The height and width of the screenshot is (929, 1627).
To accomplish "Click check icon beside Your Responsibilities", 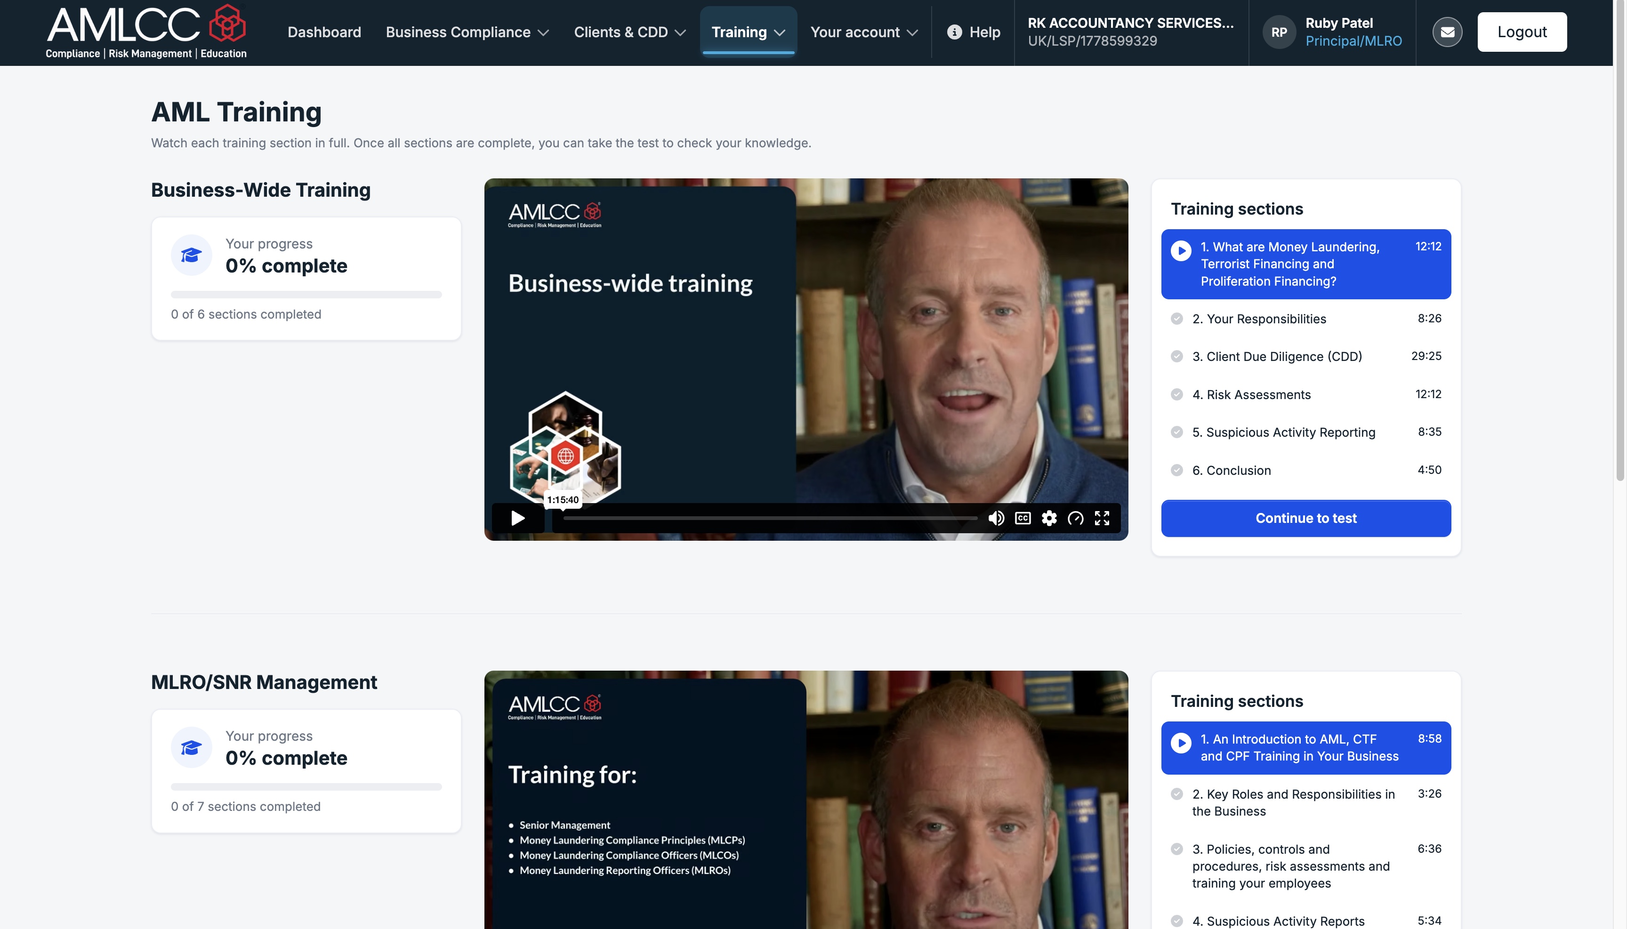I will click(x=1176, y=319).
